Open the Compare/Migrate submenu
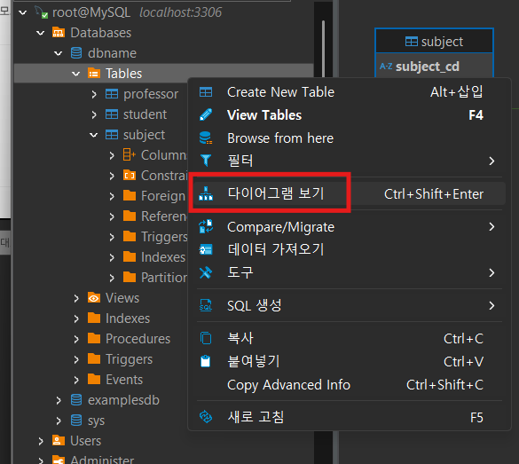This screenshot has width=519, height=464. click(350, 227)
